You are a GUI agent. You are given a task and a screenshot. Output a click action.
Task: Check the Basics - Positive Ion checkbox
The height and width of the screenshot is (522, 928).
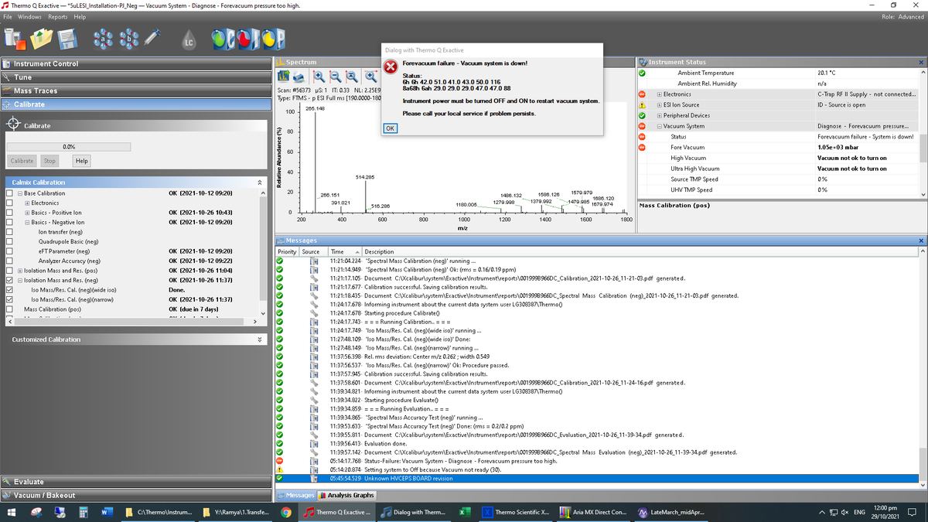click(x=9, y=213)
